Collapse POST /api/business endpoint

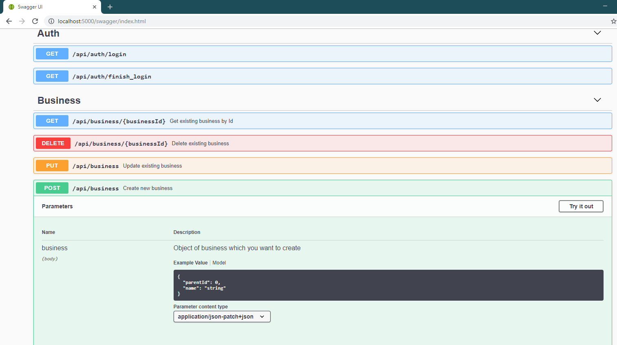pos(323,188)
